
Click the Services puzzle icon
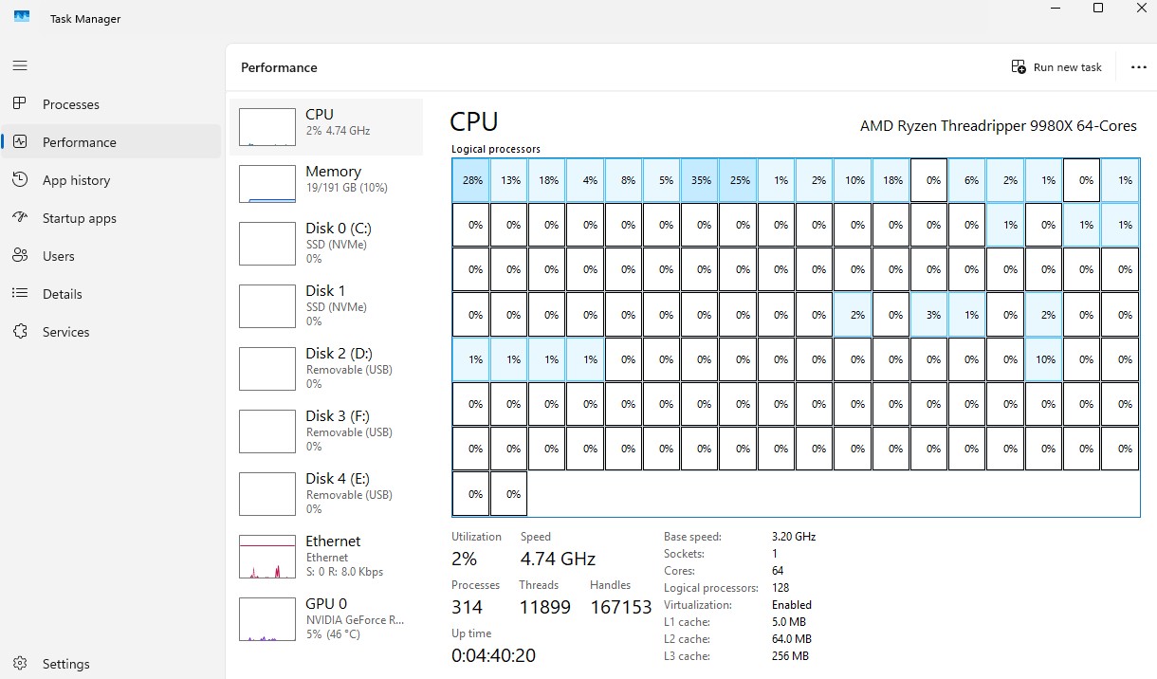pos(20,332)
